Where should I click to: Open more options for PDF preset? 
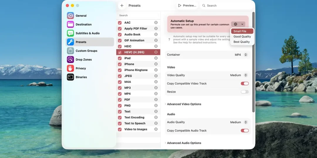click(x=156, y=99)
